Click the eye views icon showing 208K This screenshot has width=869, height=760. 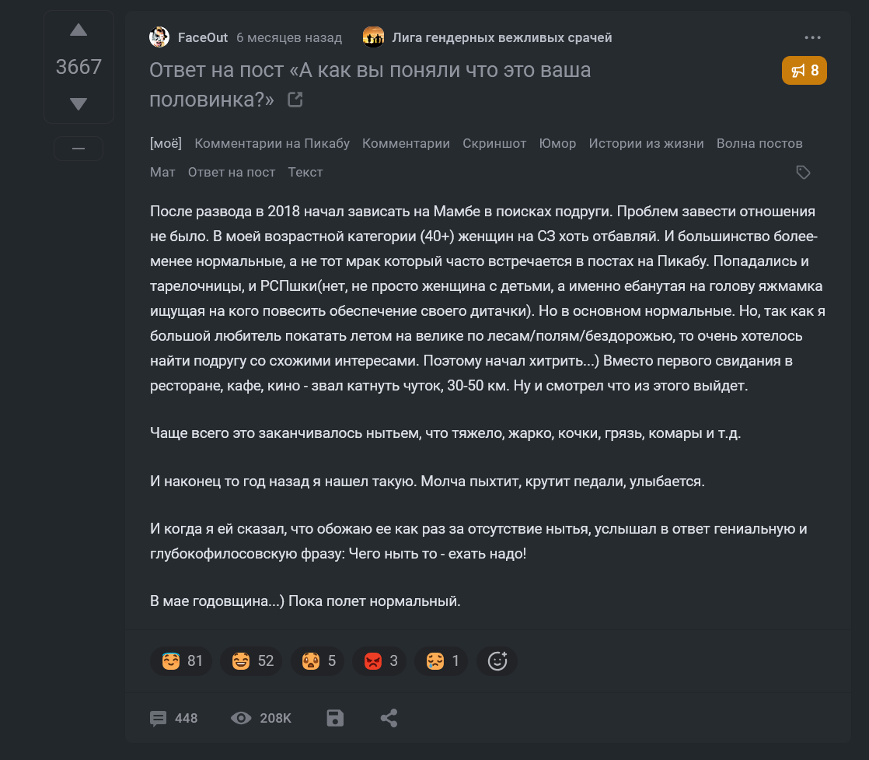242,718
